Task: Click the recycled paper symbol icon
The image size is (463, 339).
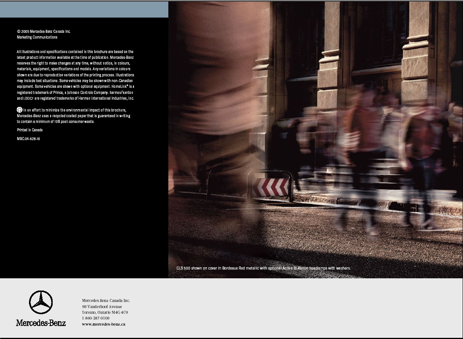Action: click(20, 110)
